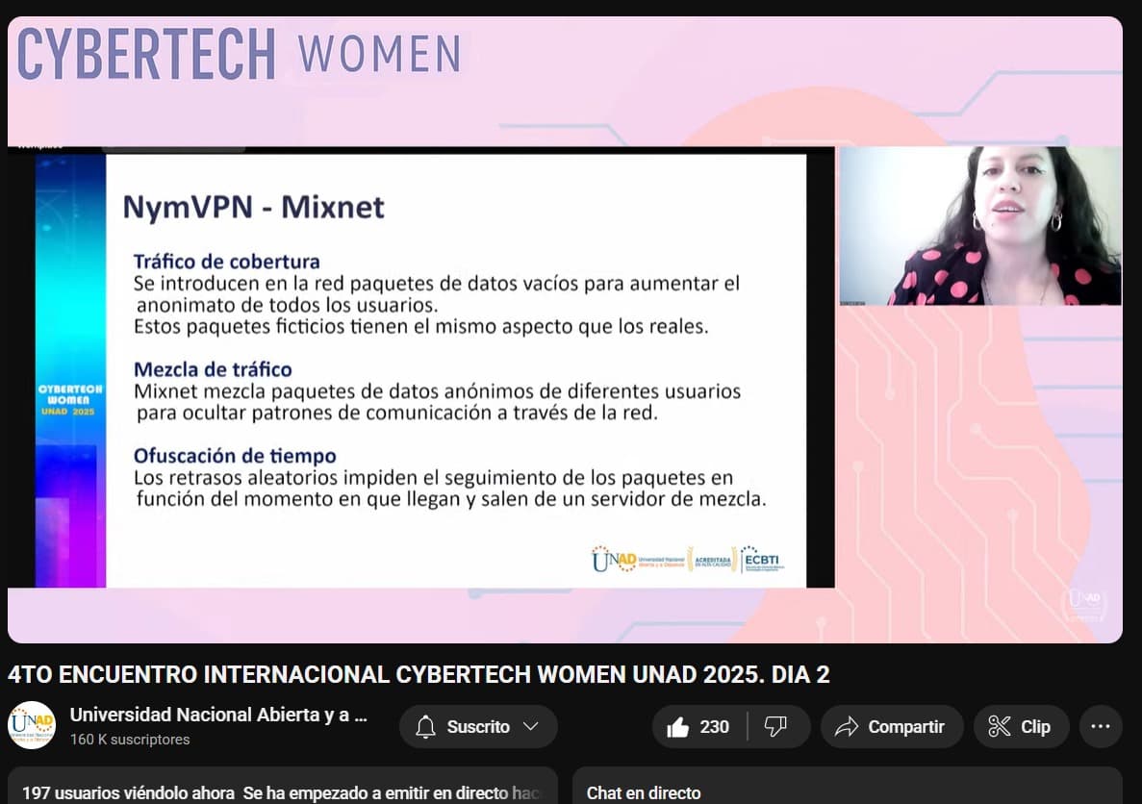
Task: Click the notification bell in Suscrito button
Action: [x=425, y=727]
